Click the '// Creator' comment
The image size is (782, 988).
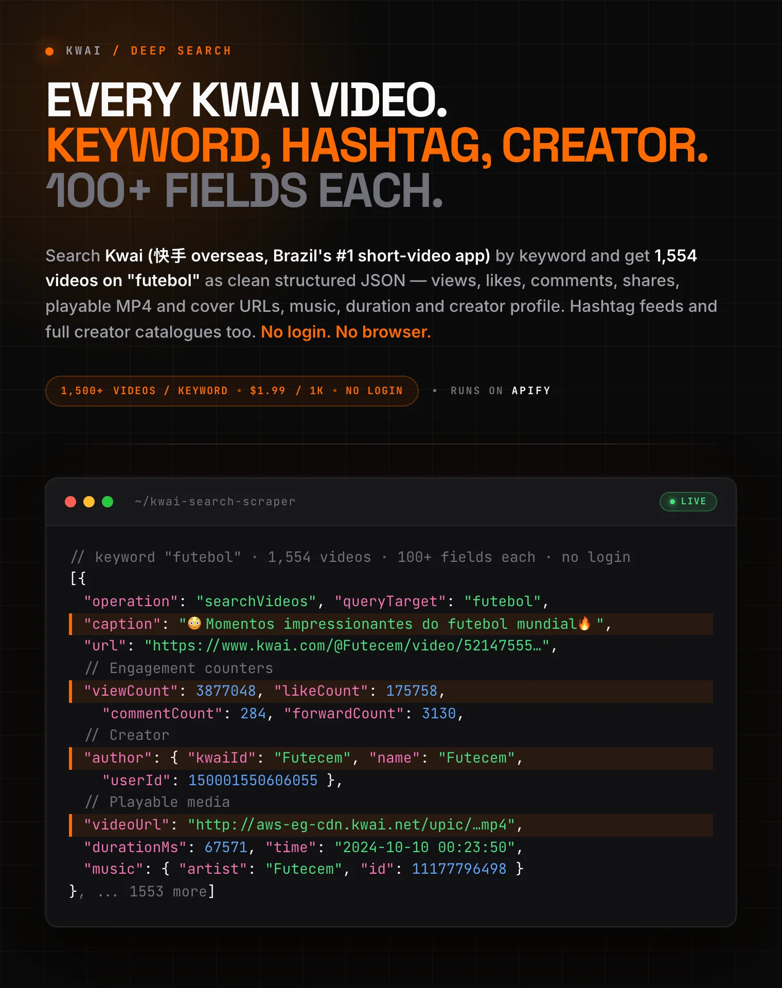(x=127, y=735)
